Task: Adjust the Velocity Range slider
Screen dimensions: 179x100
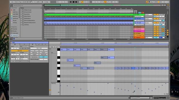Action: pos(44,59)
